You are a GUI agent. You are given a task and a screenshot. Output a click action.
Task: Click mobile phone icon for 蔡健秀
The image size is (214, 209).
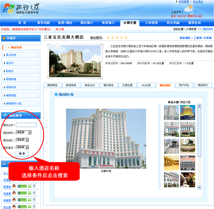[x=34, y=199]
